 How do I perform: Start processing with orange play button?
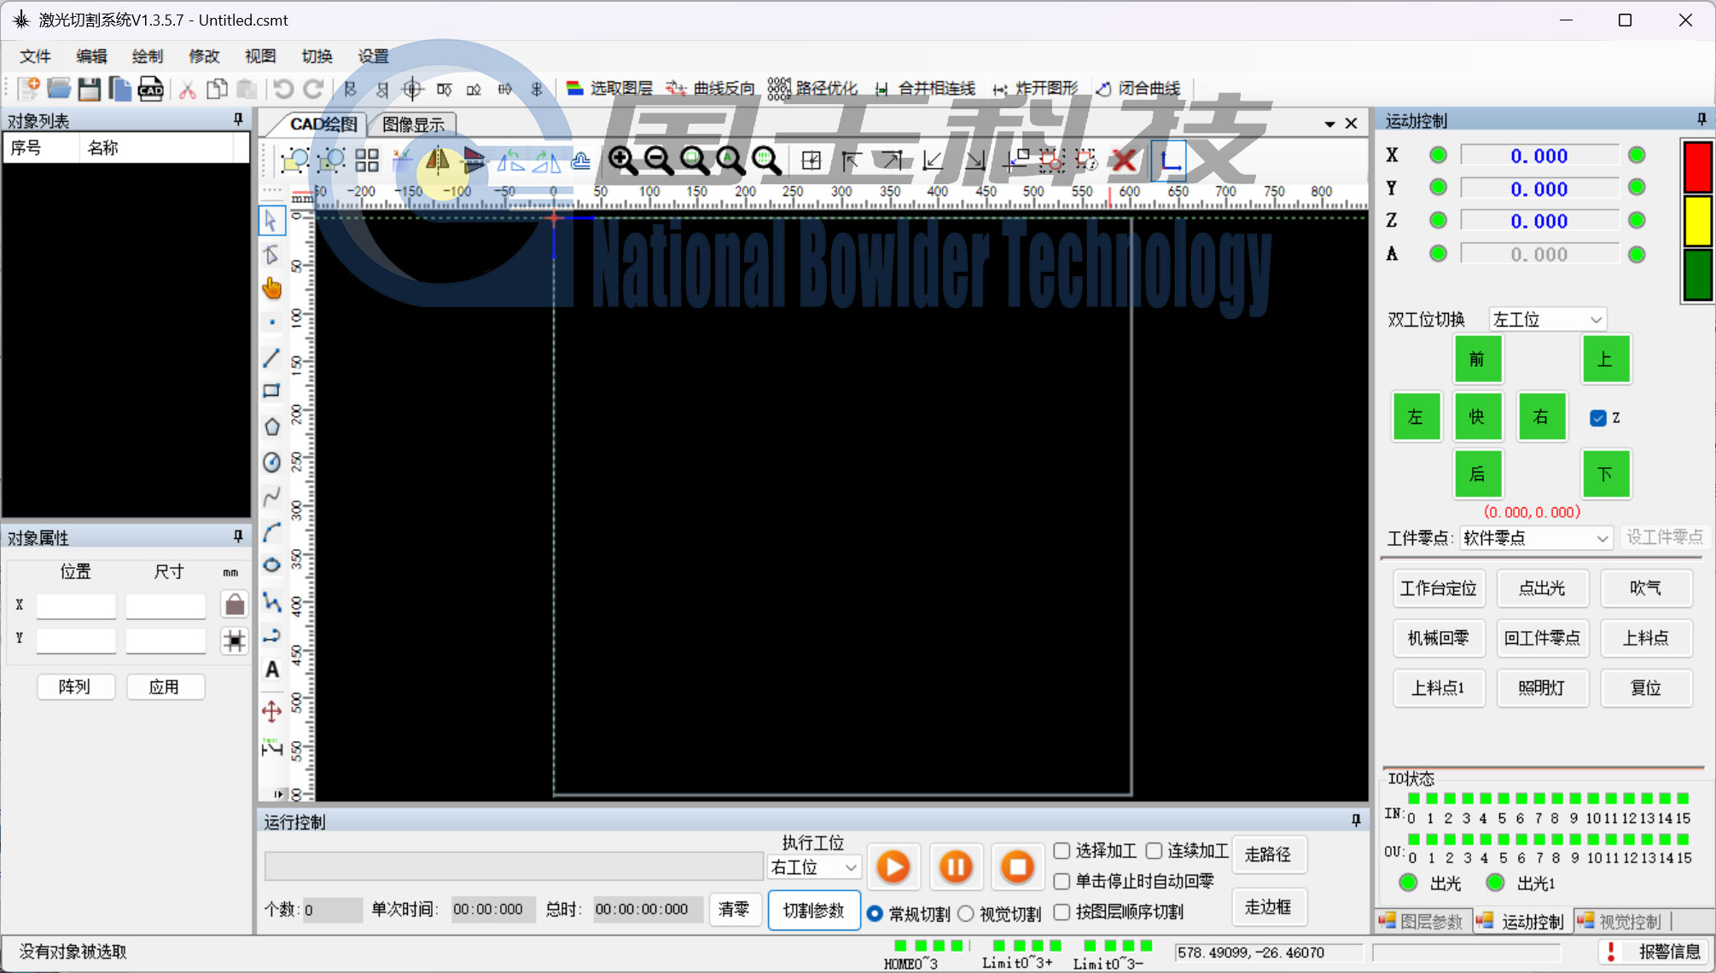pos(893,867)
